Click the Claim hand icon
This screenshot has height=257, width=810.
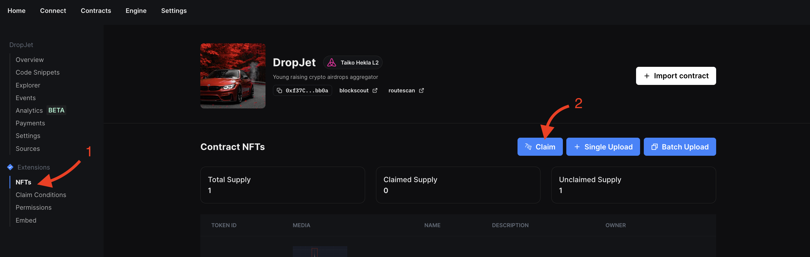pyautogui.click(x=528, y=147)
